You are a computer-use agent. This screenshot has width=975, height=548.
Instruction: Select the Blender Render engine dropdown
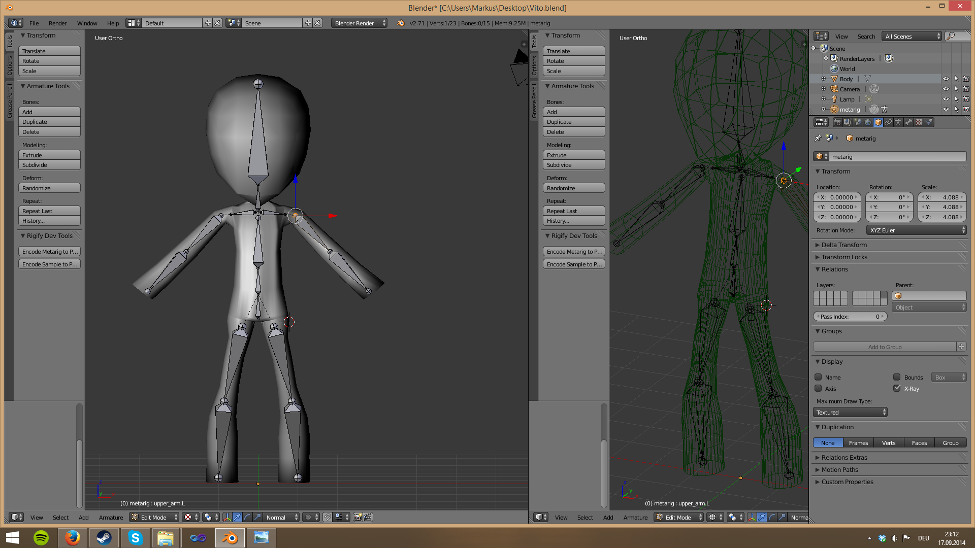(x=360, y=23)
